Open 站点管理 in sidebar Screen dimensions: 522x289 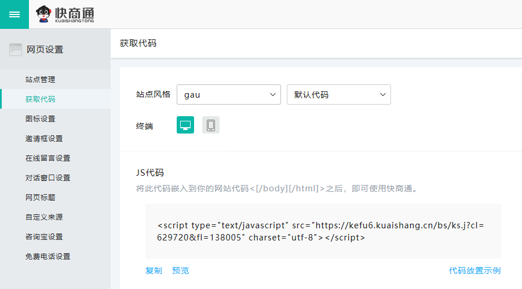coord(41,80)
